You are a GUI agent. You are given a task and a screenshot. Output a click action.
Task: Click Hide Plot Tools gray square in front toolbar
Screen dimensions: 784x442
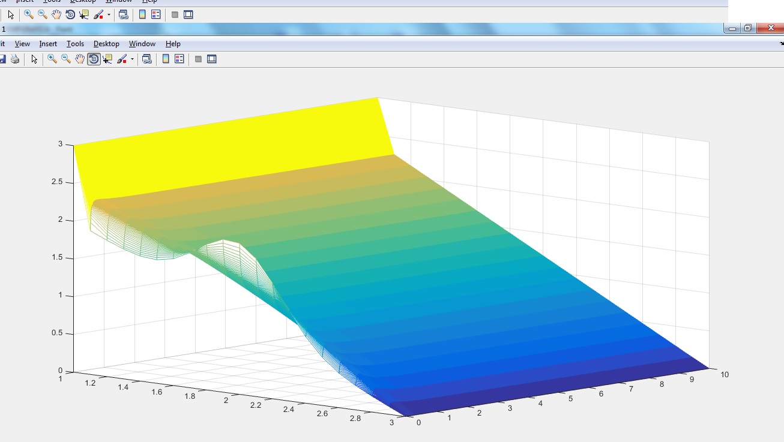point(198,59)
